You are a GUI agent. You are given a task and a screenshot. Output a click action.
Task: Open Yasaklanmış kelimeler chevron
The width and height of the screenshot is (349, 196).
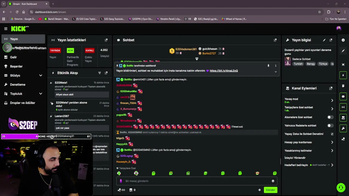[332, 151]
